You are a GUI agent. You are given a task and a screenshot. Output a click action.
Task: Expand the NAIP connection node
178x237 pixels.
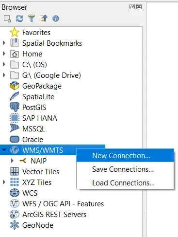coord(12,161)
